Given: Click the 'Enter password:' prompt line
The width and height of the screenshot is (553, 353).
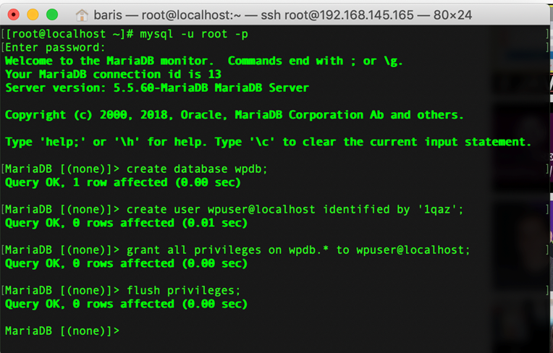Looking at the screenshot, I should (x=55, y=48).
